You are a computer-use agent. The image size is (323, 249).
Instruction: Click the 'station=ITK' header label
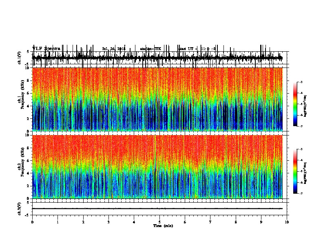(150, 49)
